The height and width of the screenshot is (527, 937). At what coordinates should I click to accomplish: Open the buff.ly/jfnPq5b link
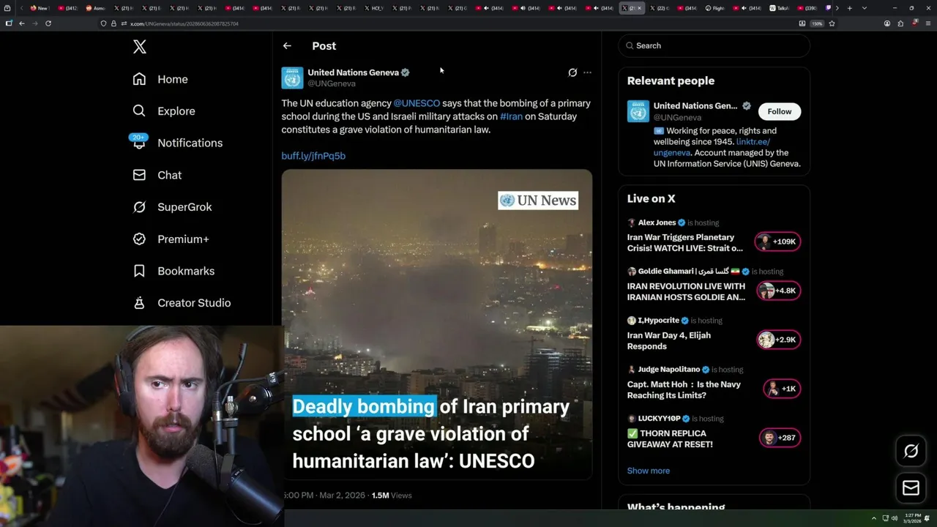pyautogui.click(x=313, y=156)
